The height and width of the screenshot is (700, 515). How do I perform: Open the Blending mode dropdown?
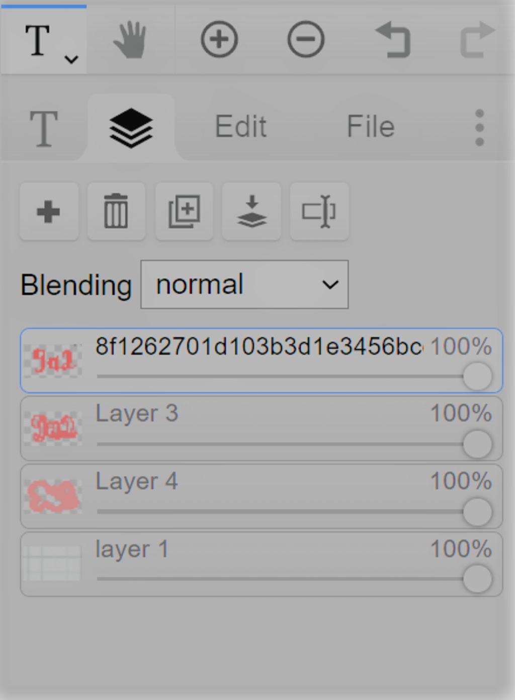(244, 285)
